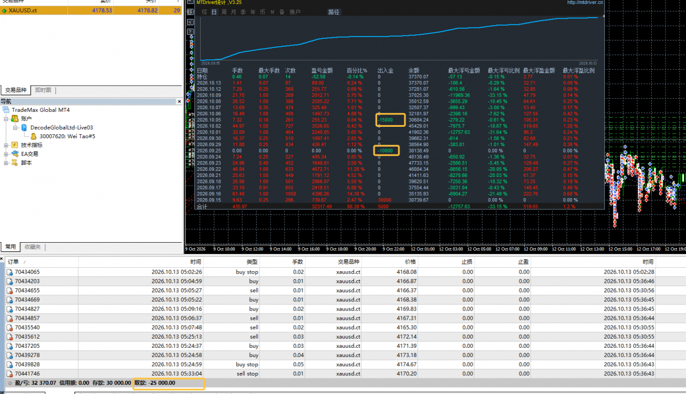686x394 pixels.
Task: Select the 日 daily statistics period
Action: 214,12
